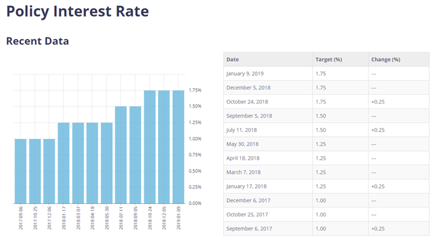This screenshot has width=433, height=240.
Task: Click the 1.00 target for October 25, 2017
Action: coord(321,215)
